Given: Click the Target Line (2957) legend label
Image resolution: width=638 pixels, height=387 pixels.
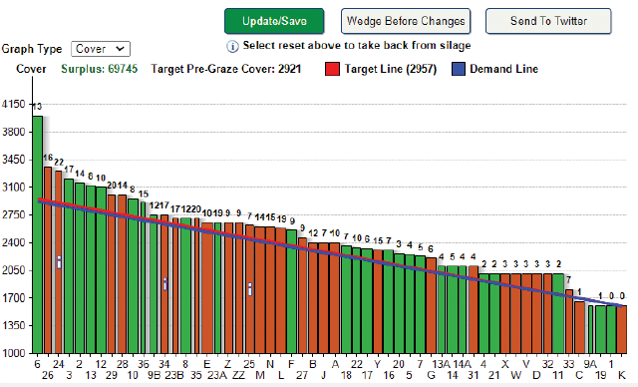Looking at the screenshot, I should coord(390,69).
